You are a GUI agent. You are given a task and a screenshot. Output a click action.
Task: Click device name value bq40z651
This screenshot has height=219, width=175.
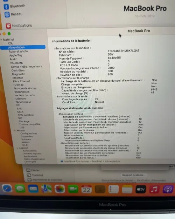114,58
